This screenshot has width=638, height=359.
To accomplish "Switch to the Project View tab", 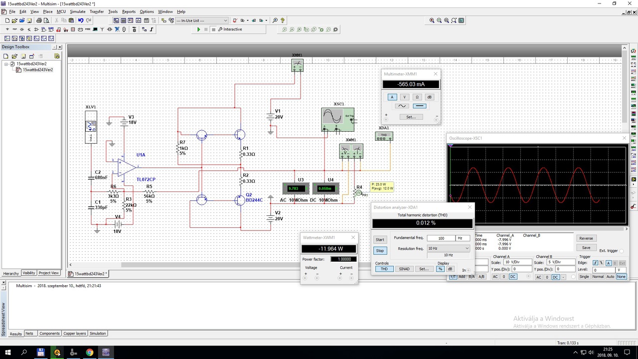I will (49, 273).
